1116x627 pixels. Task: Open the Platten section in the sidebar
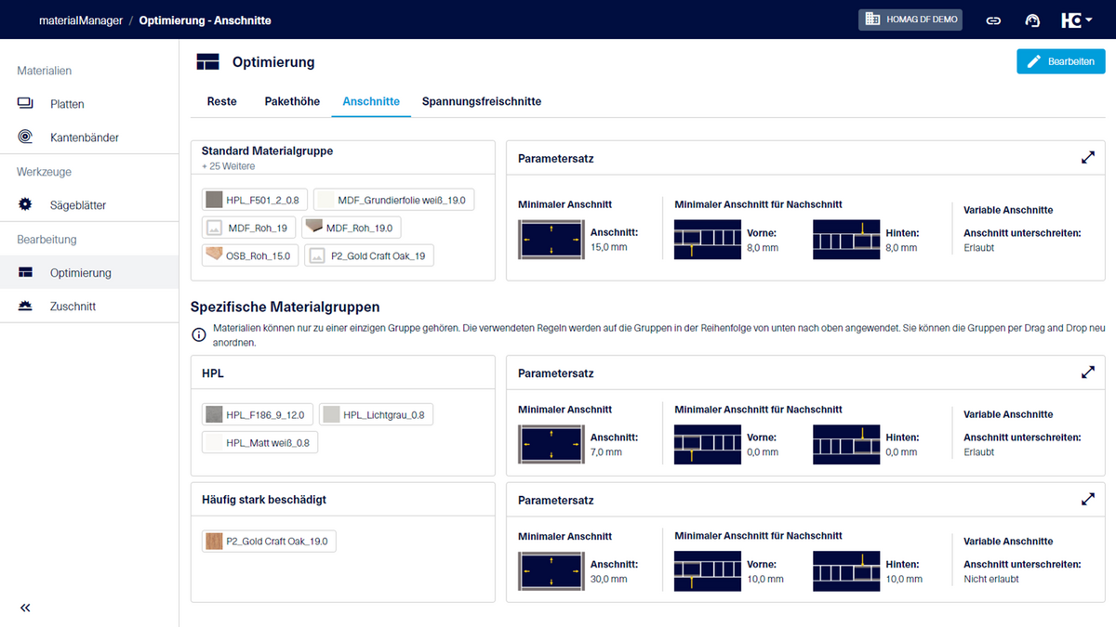tap(65, 104)
